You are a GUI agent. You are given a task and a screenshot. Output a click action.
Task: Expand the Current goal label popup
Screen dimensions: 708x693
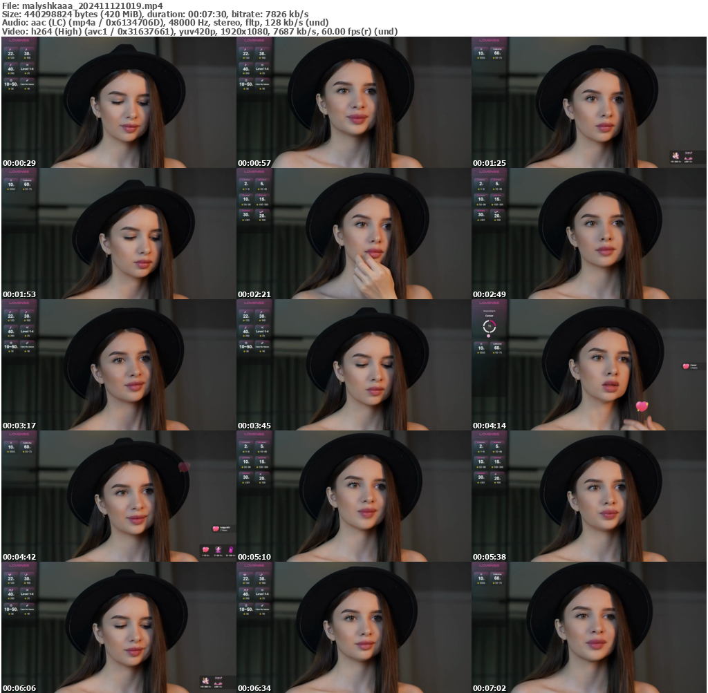[x=490, y=314]
